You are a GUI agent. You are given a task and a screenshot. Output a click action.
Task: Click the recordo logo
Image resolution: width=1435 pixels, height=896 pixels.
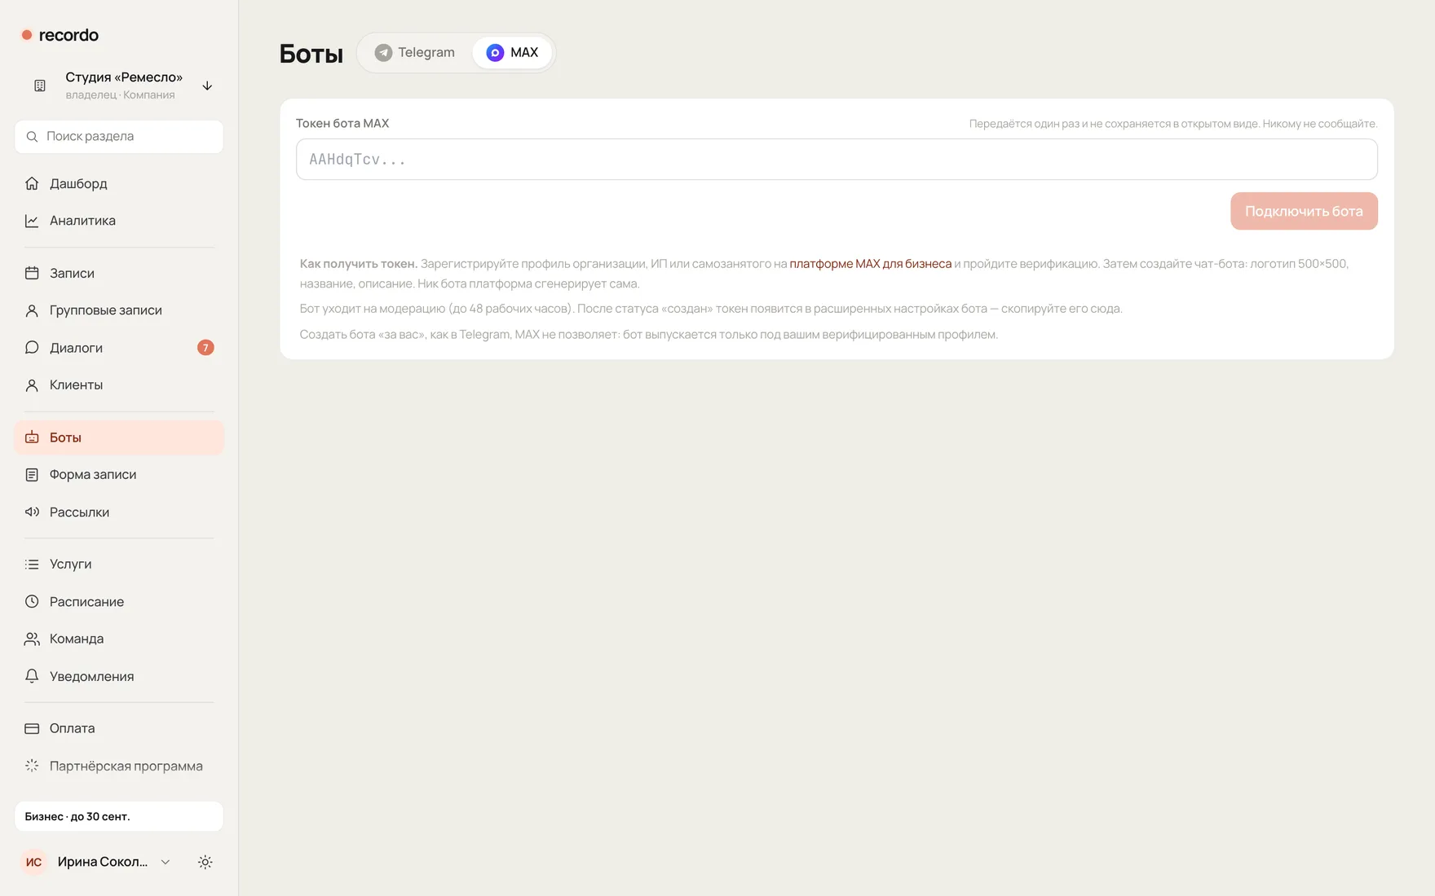pos(60,35)
